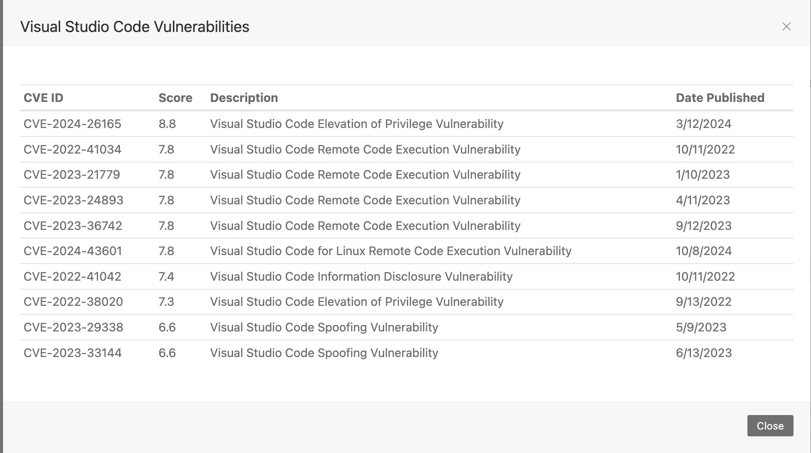Click the 4/11/2023 published date

click(x=703, y=200)
